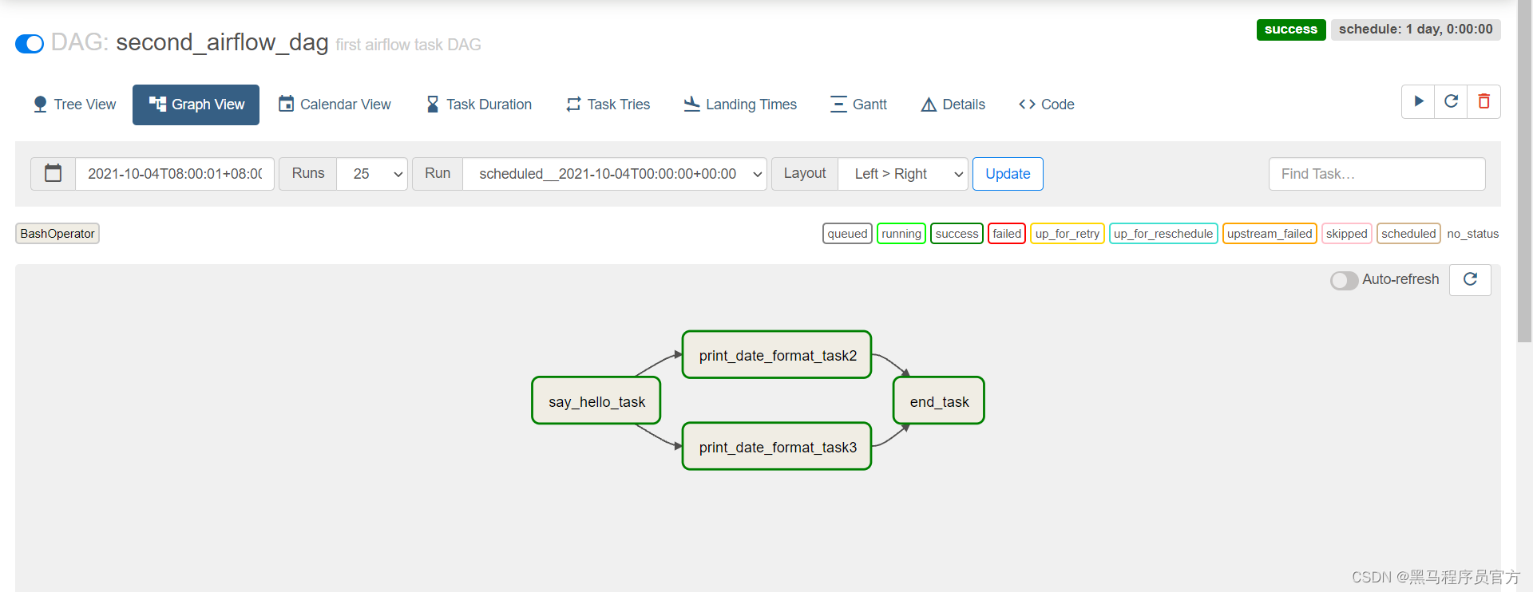Select the say_hello_task node
The width and height of the screenshot is (1533, 592).
click(x=596, y=401)
